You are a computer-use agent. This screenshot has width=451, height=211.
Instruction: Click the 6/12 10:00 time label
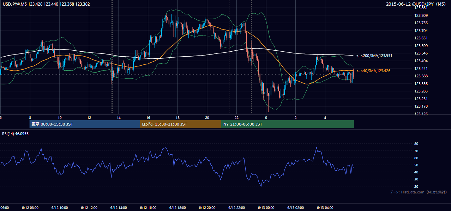click(x=60, y=207)
